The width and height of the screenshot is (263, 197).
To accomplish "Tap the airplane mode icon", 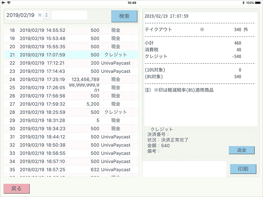I will pos(3,3).
